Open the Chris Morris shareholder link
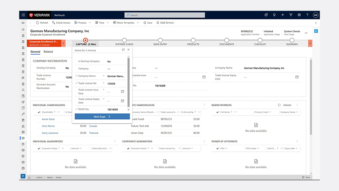The height and width of the screenshot is (191, 339). coord(48,126)
